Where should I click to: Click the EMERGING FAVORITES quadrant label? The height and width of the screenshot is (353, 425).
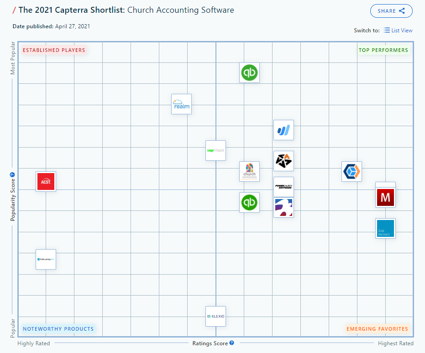tap(377, 329)
